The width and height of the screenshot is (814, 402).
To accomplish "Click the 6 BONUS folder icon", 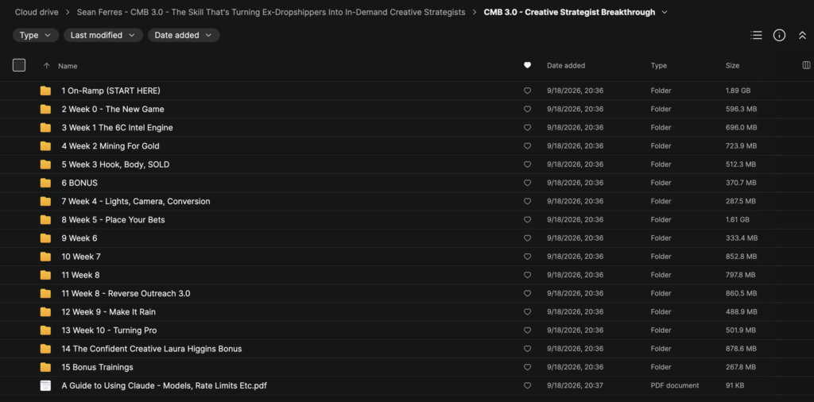I will (x=45, y=183).
